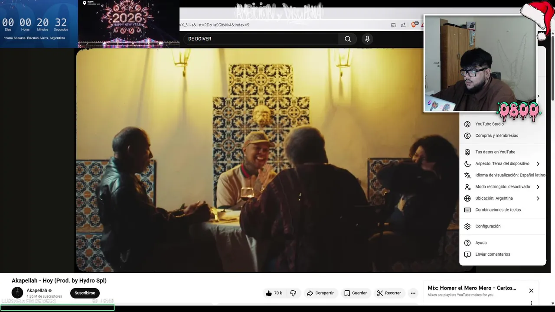Open Tus datos en YouTube
This screenshot has height=312, width=555.
[x=503, y=152]
